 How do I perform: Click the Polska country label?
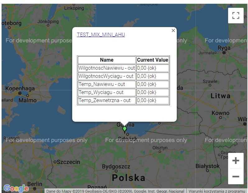coord(129,178)
